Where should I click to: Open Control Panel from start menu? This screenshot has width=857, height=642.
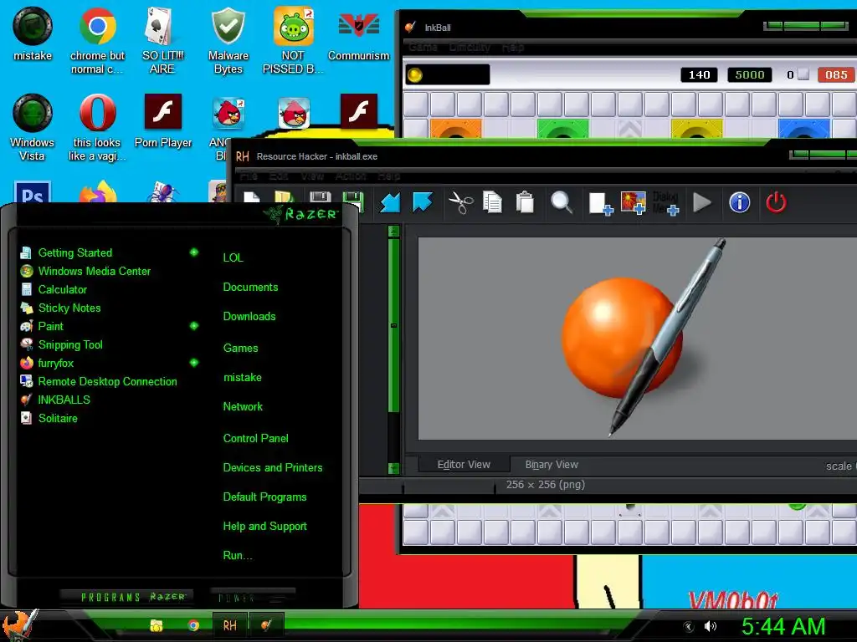(x=255, y=438)
